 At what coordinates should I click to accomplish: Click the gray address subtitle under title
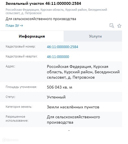point(56,11)
